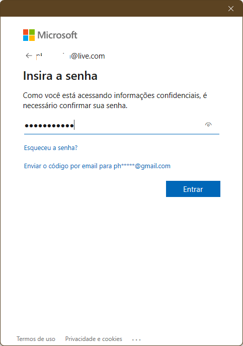This screenshot has height=346, width=243.
Task: Open the "Esqueceu a senha?" link
Action: point(51,147)
